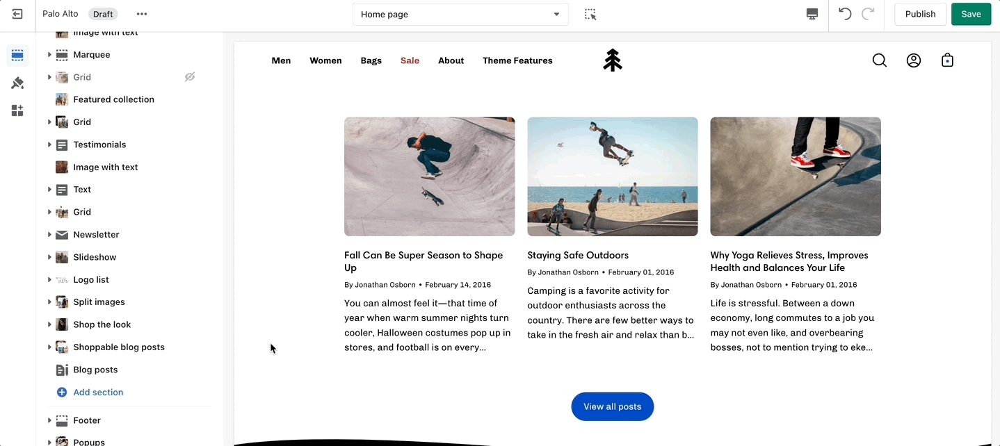
Task: Open the storefront search icon
Action: [879, 60]
